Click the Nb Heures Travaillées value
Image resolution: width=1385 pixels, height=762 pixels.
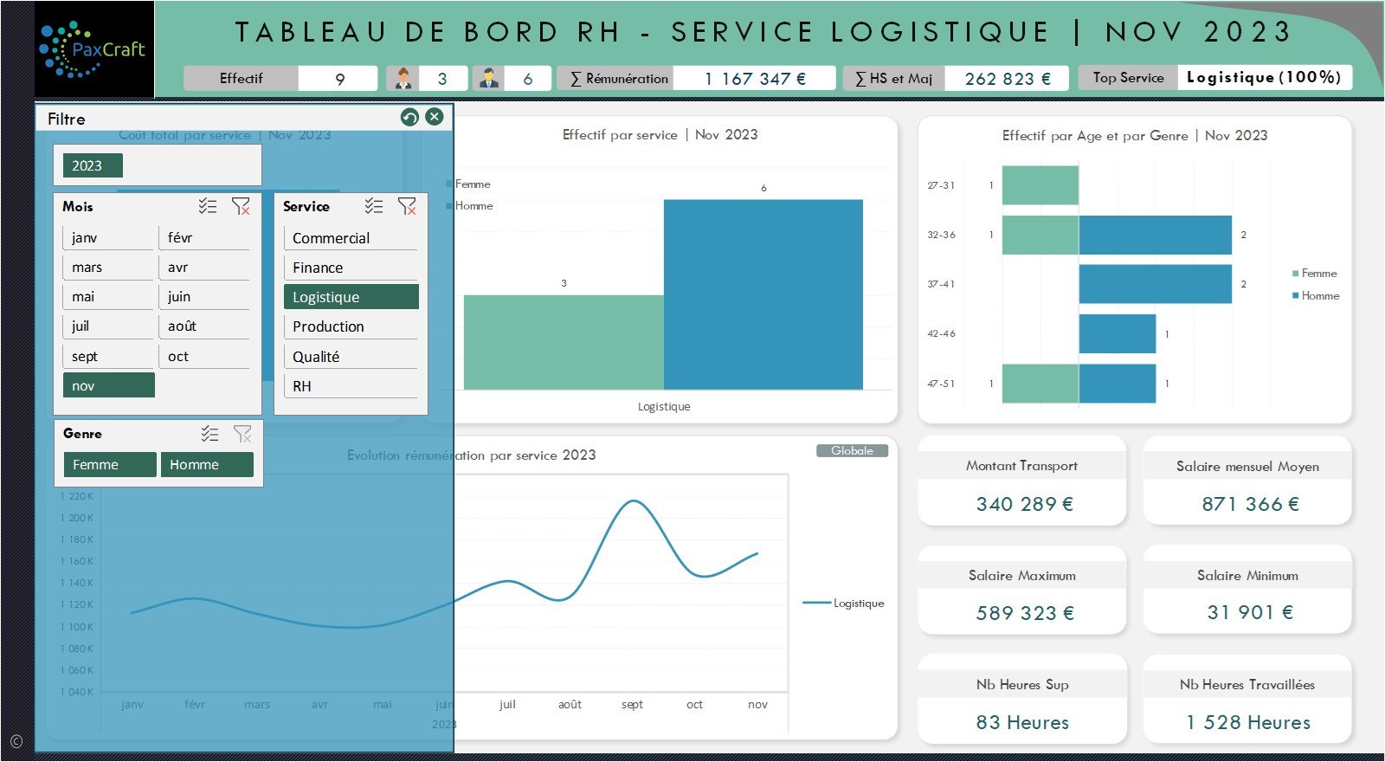point(1248,722)
